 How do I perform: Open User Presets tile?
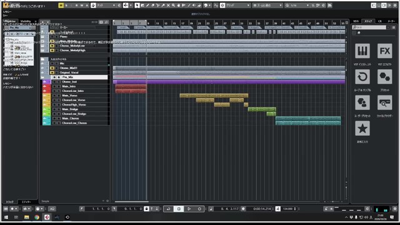pyautogui.click(x=362, y=102)
